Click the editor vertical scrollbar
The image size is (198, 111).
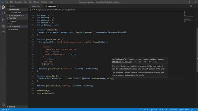[197, 50]
